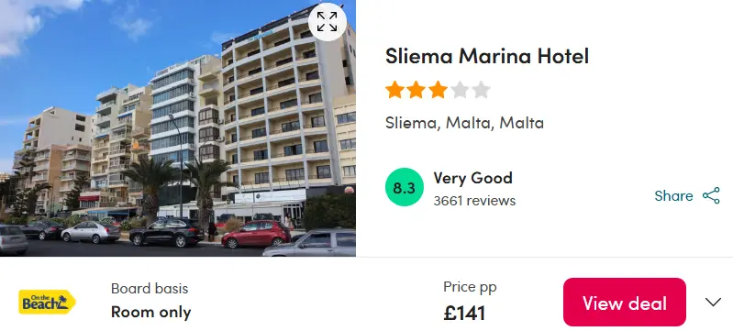Click the share network icon
Image resolution: width=733 pixels, height=331 pixels.
(711, 195)
